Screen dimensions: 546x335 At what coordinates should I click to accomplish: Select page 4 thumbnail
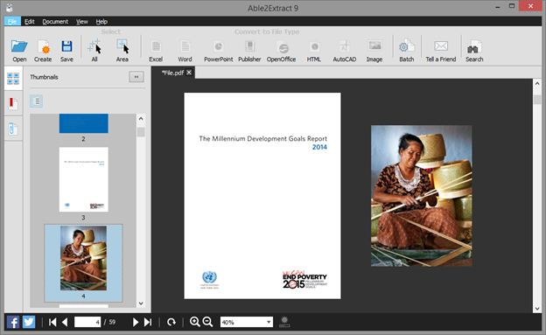coord(84,258)
